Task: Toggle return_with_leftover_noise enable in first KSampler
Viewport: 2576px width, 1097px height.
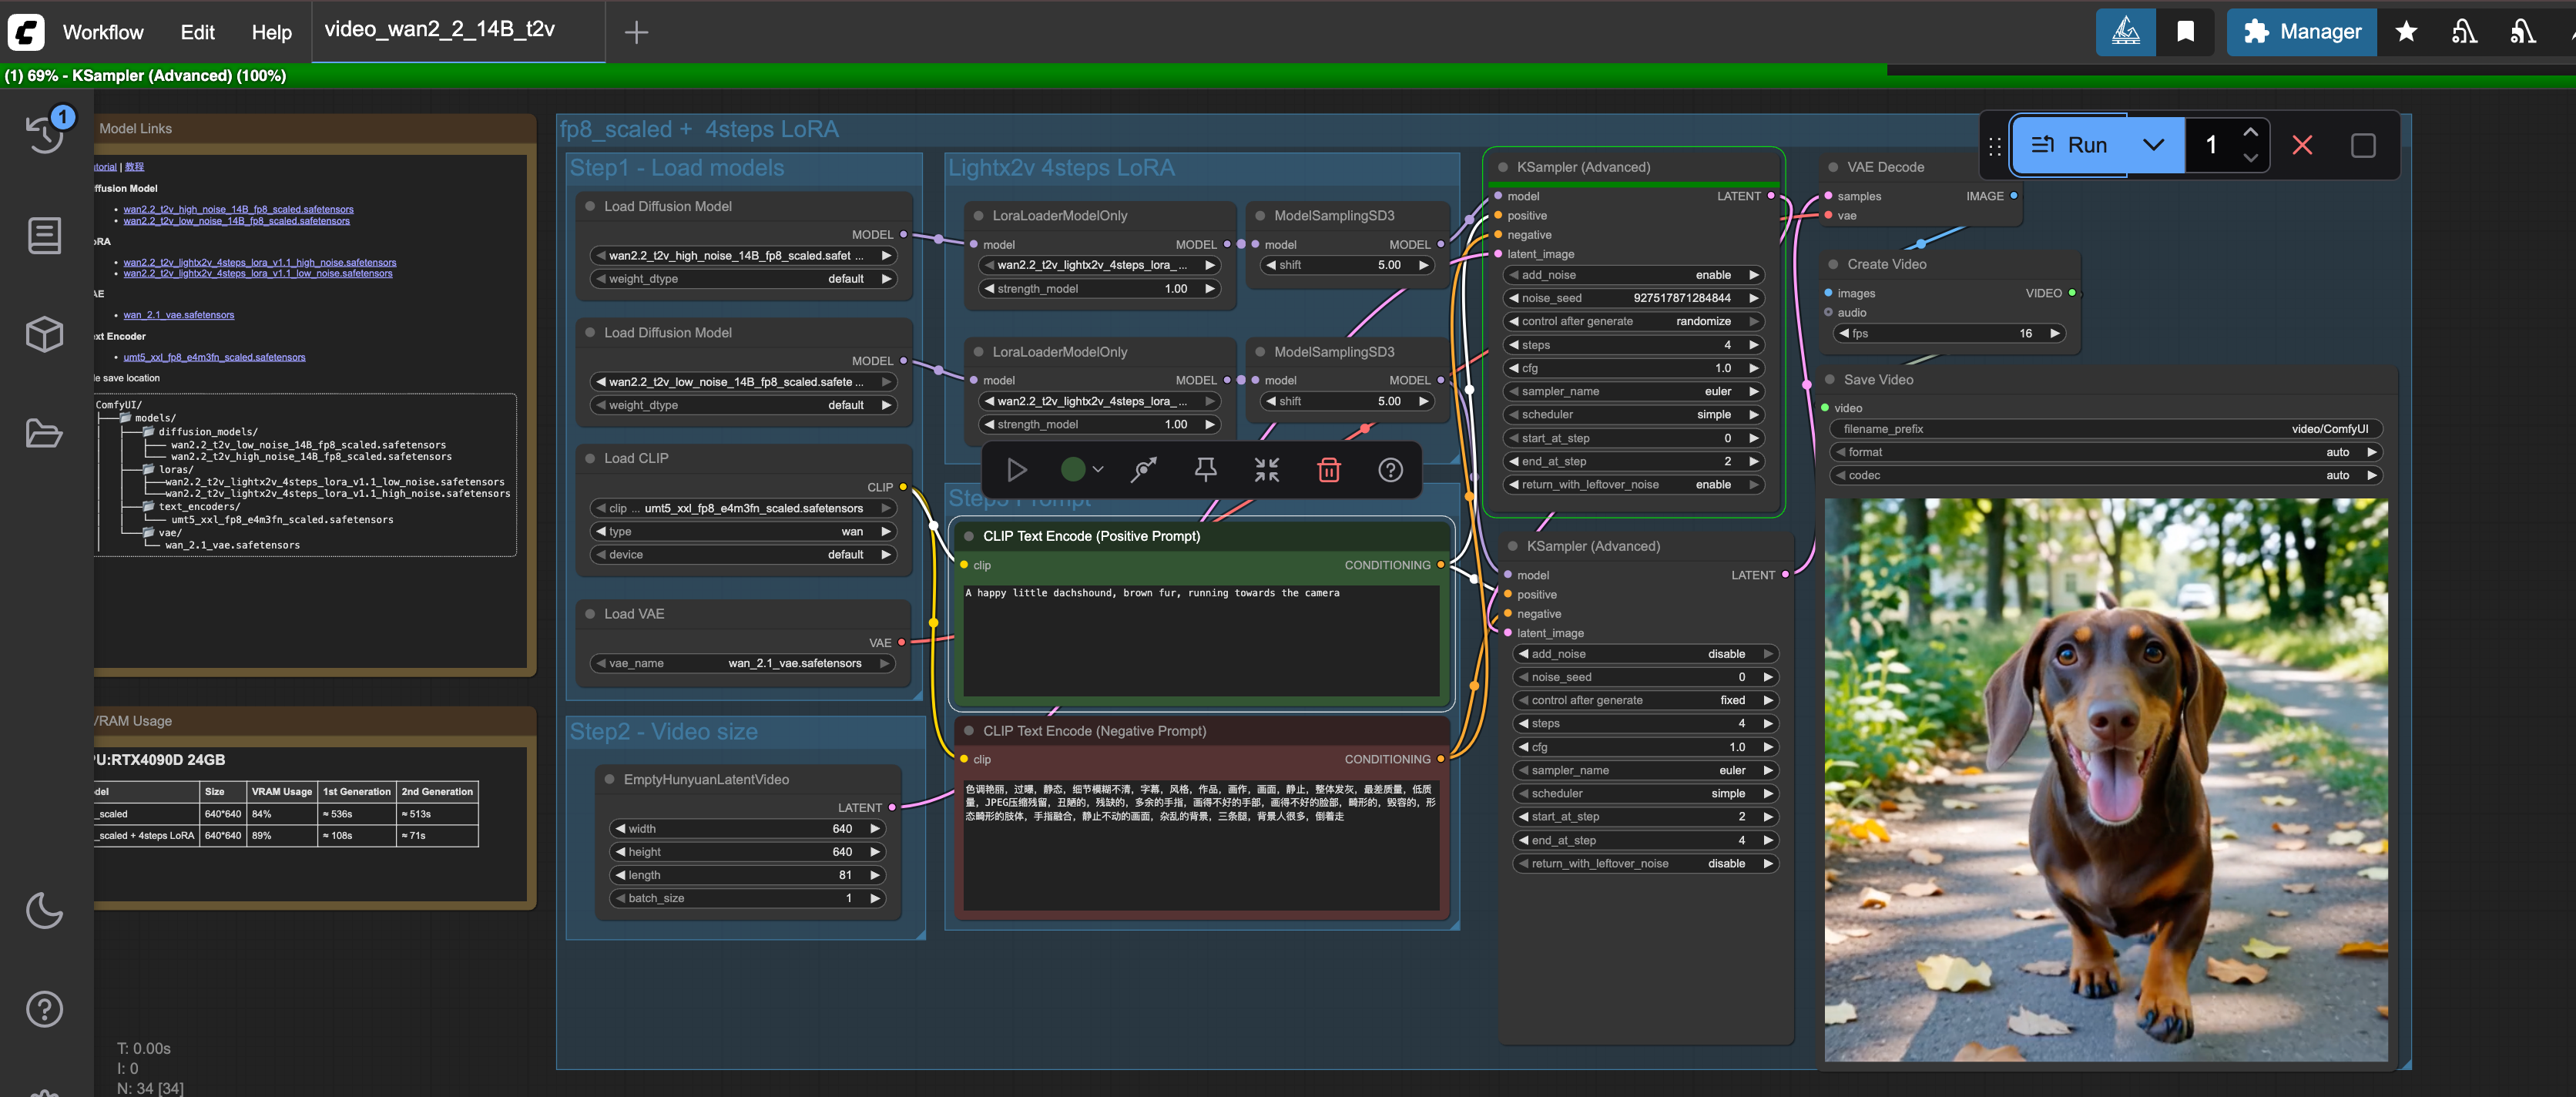Action: (1634, 485)
